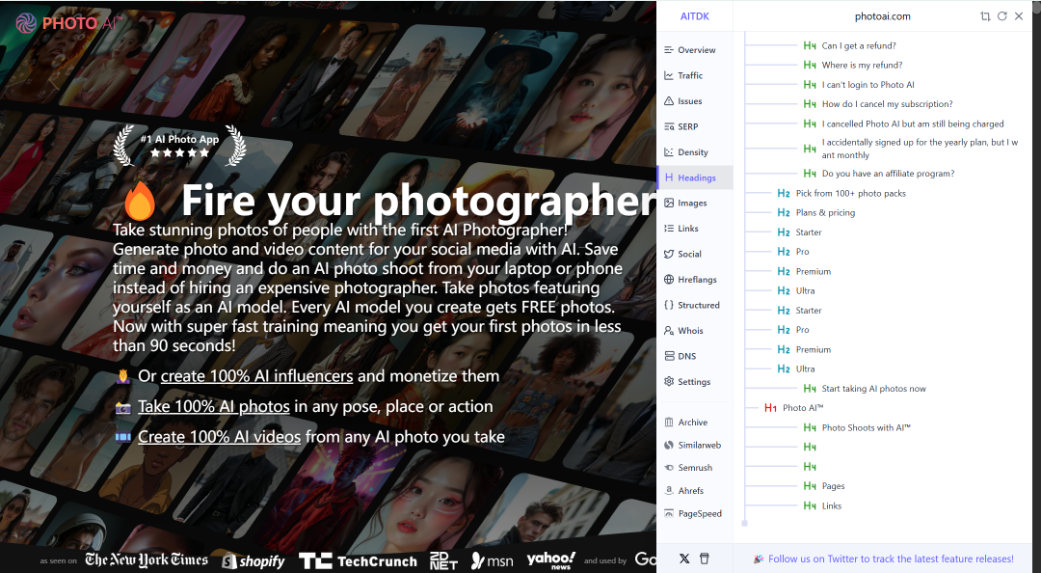
Task: Click the Structured braces icon
Action: pyautogui.click(x=669, y=305)
